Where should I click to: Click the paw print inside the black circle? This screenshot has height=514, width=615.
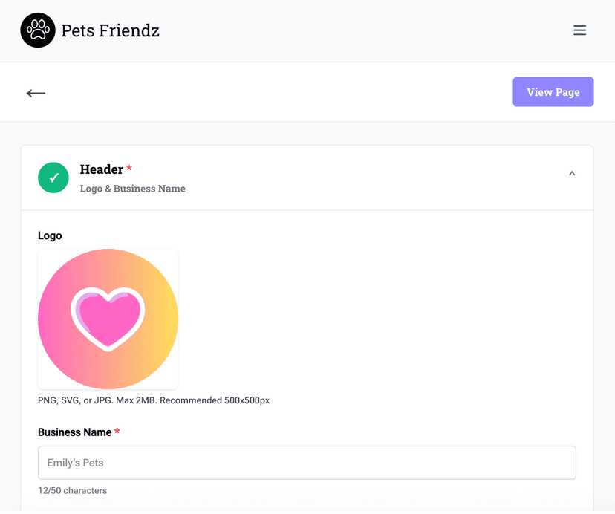(x=38, y=30)
